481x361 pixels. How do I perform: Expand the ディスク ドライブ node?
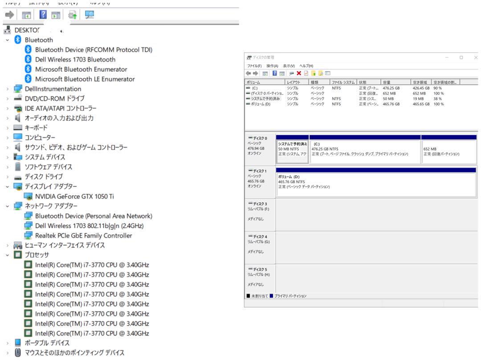point(8,177)
